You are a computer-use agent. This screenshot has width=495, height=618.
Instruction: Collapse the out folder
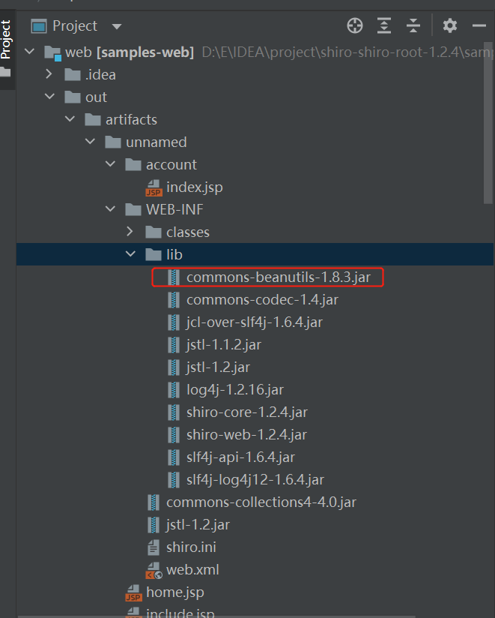[49, 96]
